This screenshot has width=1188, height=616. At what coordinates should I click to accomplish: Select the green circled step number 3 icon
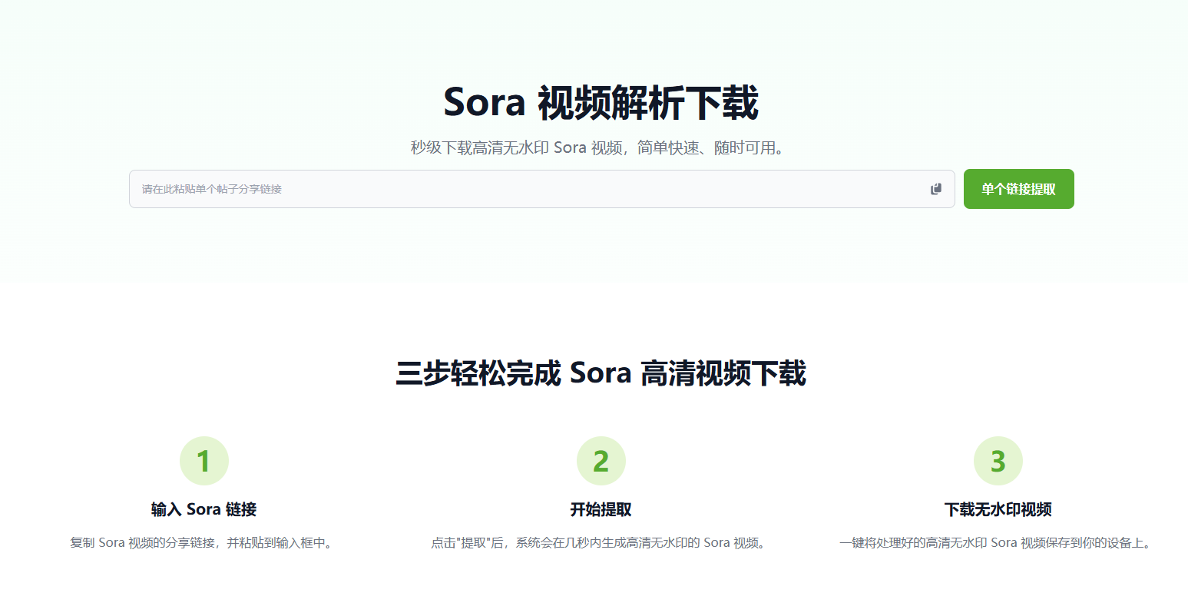click(x=997, y=460)
